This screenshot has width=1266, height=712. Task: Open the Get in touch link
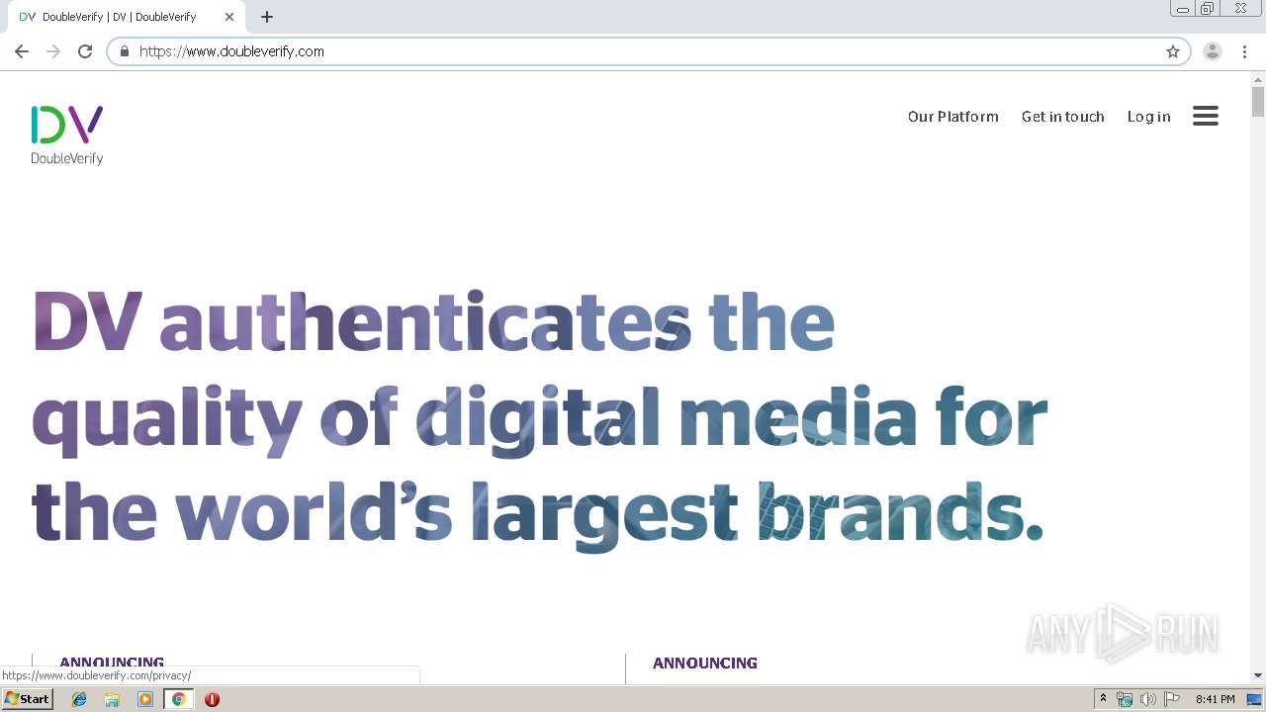coord(1063,117)
